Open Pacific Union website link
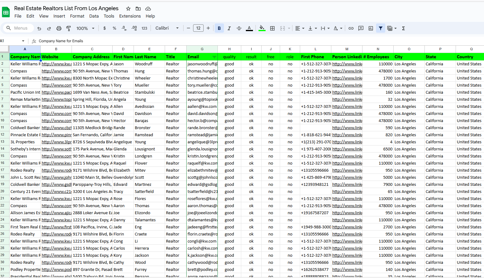This screenshot has width=484, height=278. pos(56,92)
